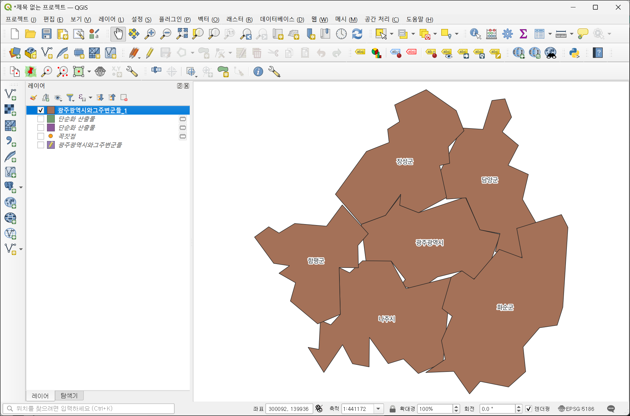This screenshot has width=630, height=416.
Task: Click the Statistical Summary sigma icon
Action: pyautogui.click(x=523, y=34)
